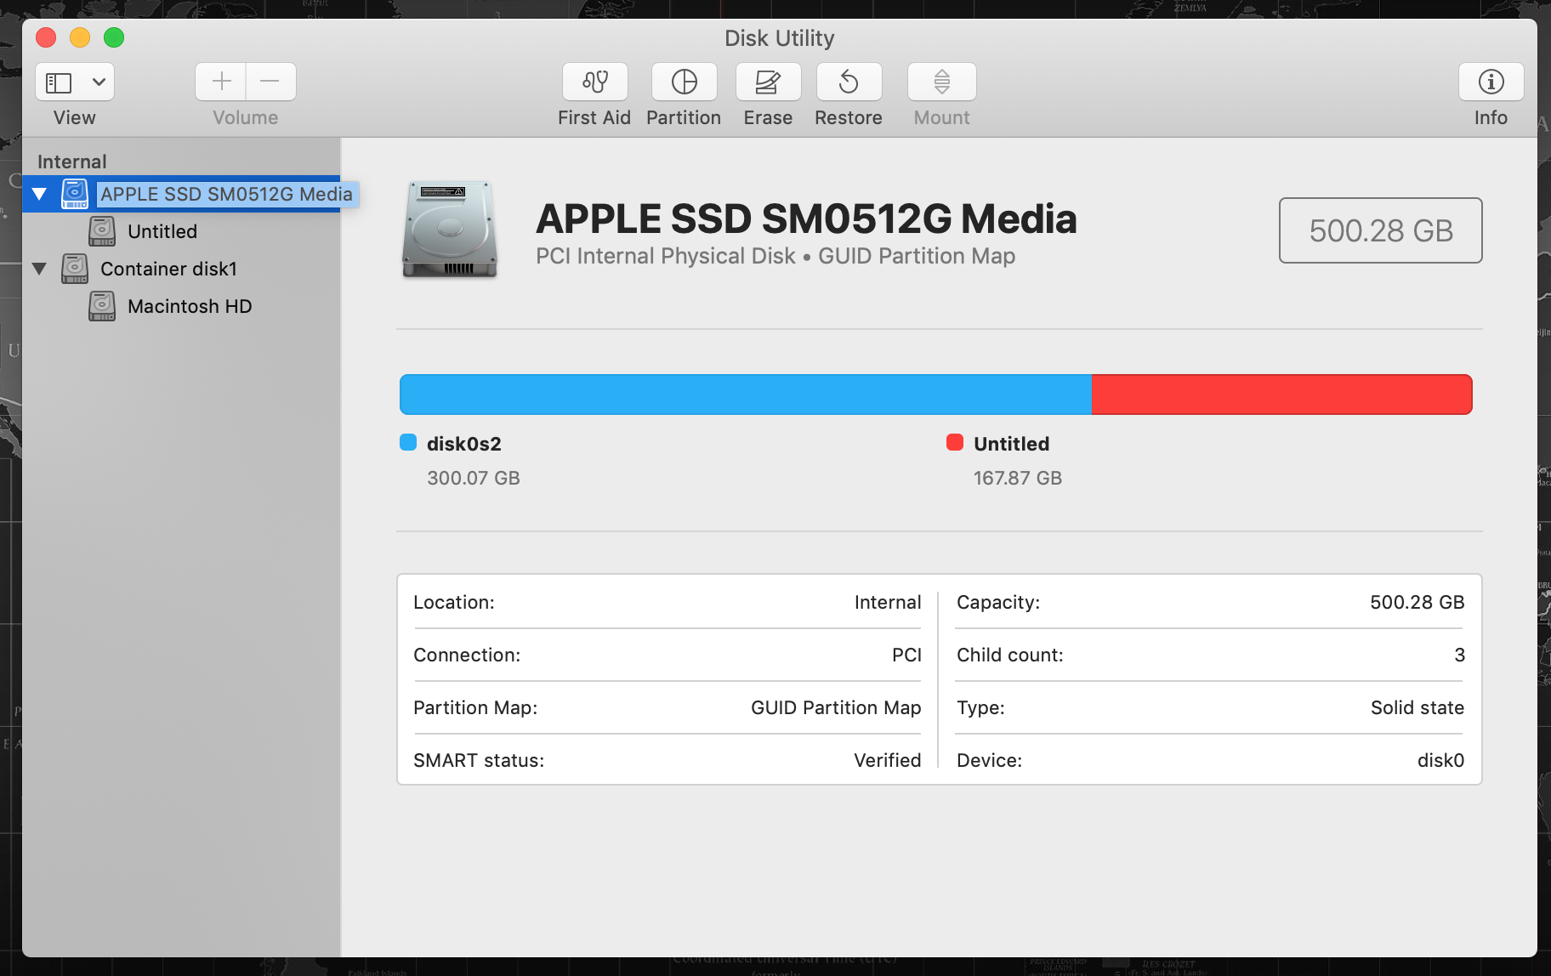Zoom window with green button
Screen dimensions: 1551x976
[114, 37]
